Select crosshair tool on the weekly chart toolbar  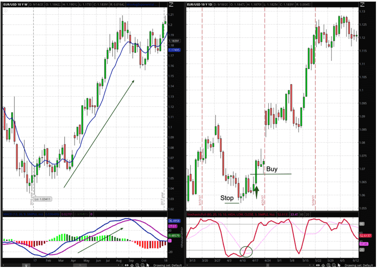(132, 265)
